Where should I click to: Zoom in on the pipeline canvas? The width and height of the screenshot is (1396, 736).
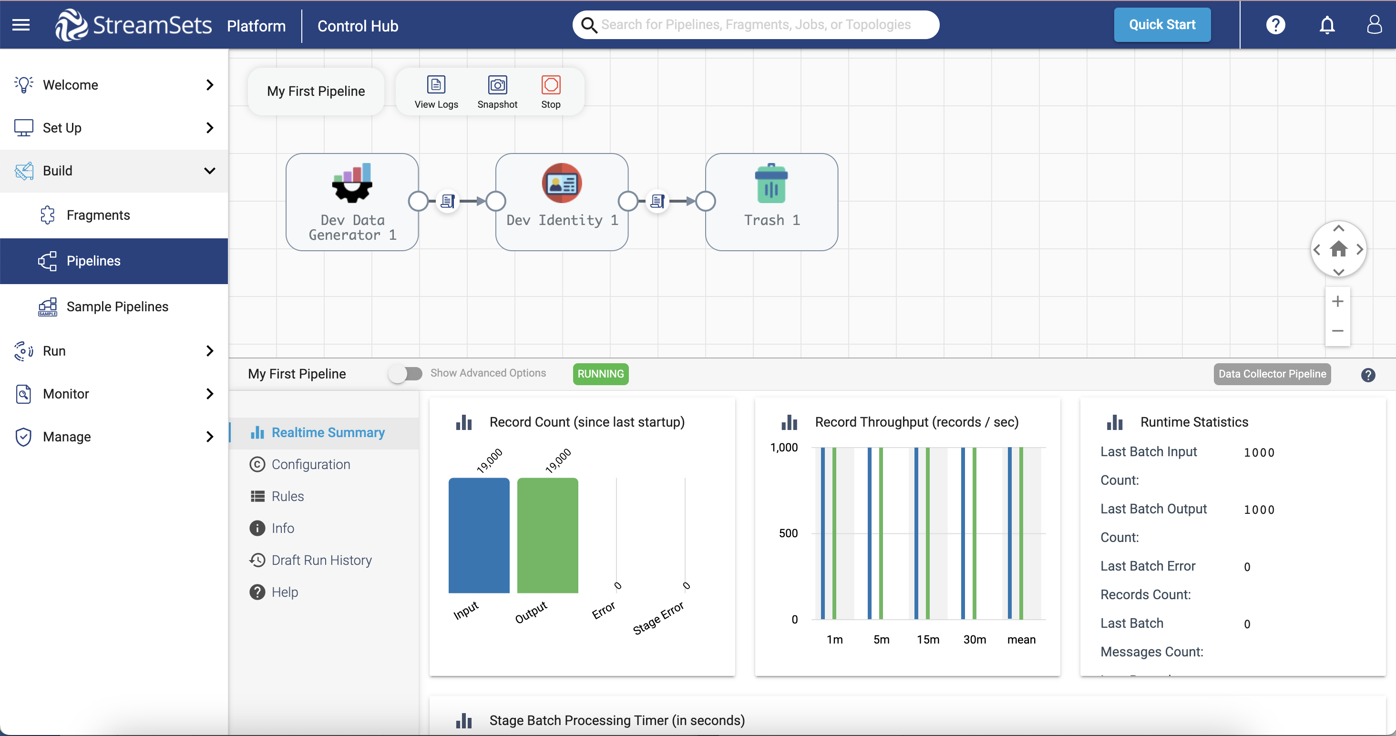click(x=1337, y=301)
